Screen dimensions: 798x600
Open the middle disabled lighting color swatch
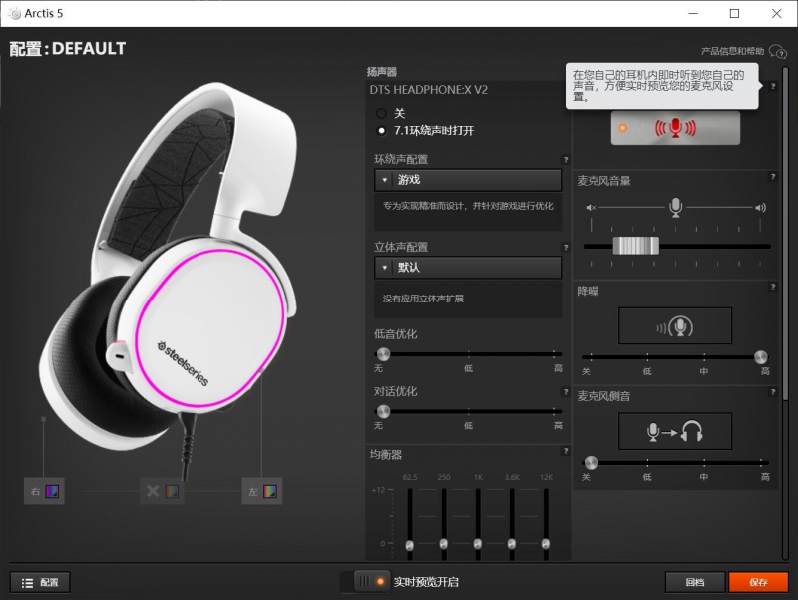click(x=172, y=491)
